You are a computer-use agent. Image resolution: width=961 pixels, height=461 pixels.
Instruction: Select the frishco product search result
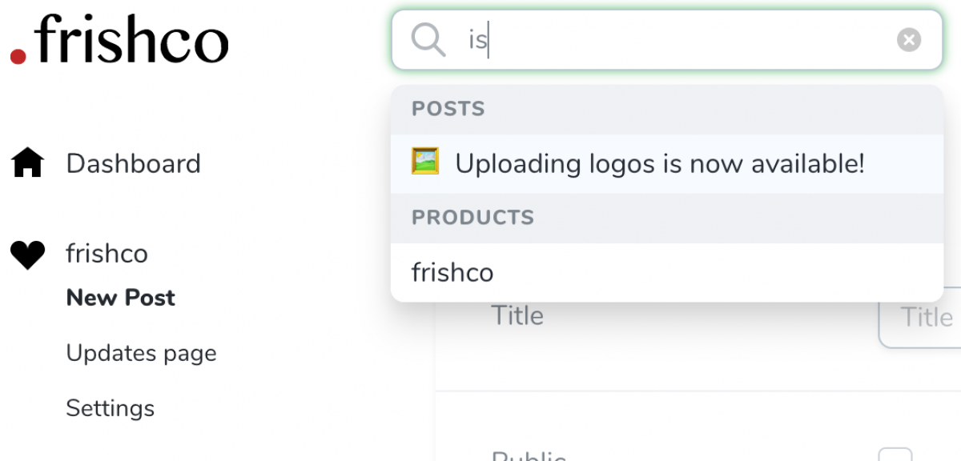pyautogui.click(x=452, y=273)
